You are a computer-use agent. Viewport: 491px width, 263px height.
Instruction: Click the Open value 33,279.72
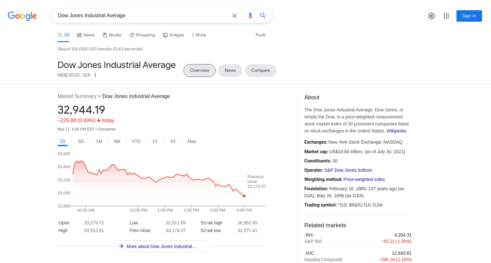point(94,223)
